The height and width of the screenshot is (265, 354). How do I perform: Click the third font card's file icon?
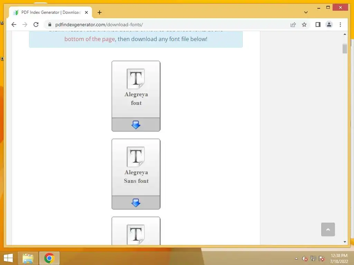click(136, 234)
